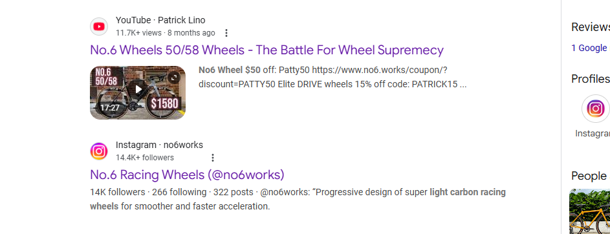
Task: Open No.6 Wheels 50/58 Wheels video title link
Action: pos(267,50)
